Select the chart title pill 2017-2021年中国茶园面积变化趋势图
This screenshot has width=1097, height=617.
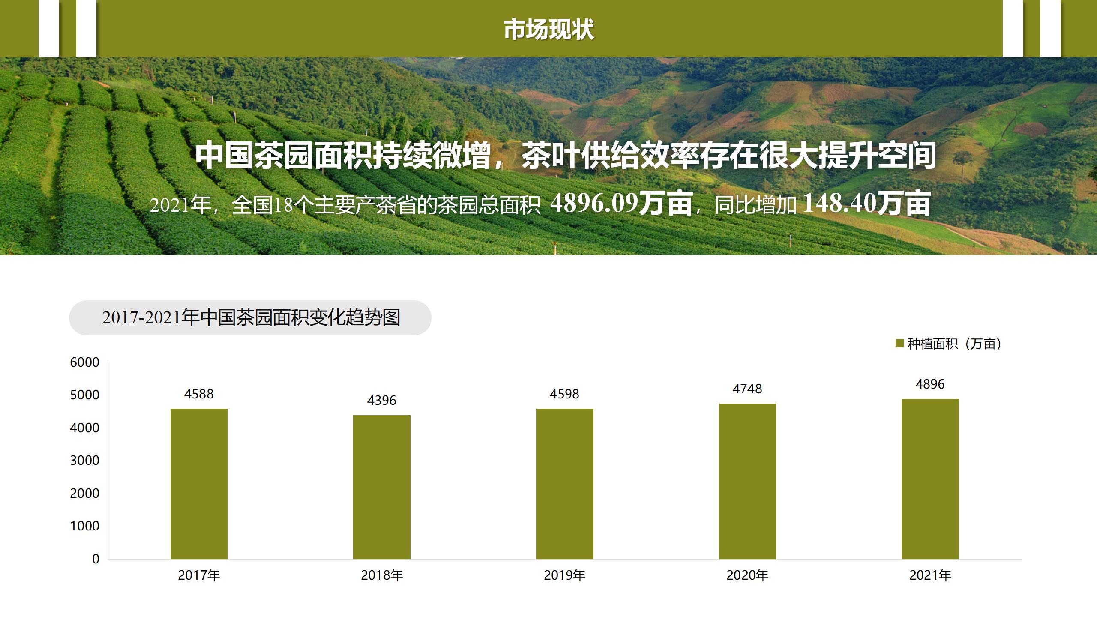pyautogui.click(x=250, y=318)
